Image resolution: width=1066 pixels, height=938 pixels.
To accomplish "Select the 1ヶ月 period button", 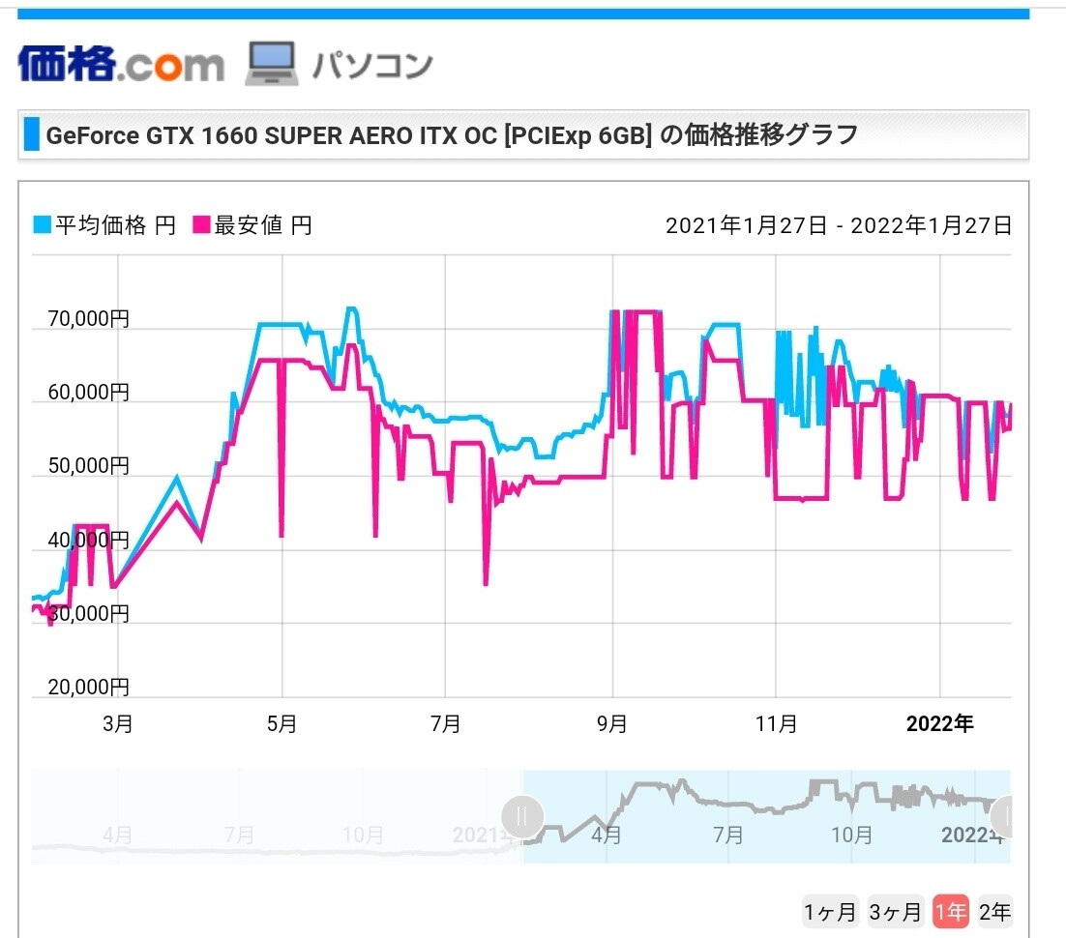I will tap(830, 911).
